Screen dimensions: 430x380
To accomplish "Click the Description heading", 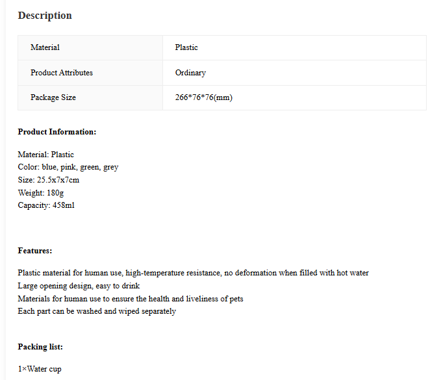I will (45, 16).
